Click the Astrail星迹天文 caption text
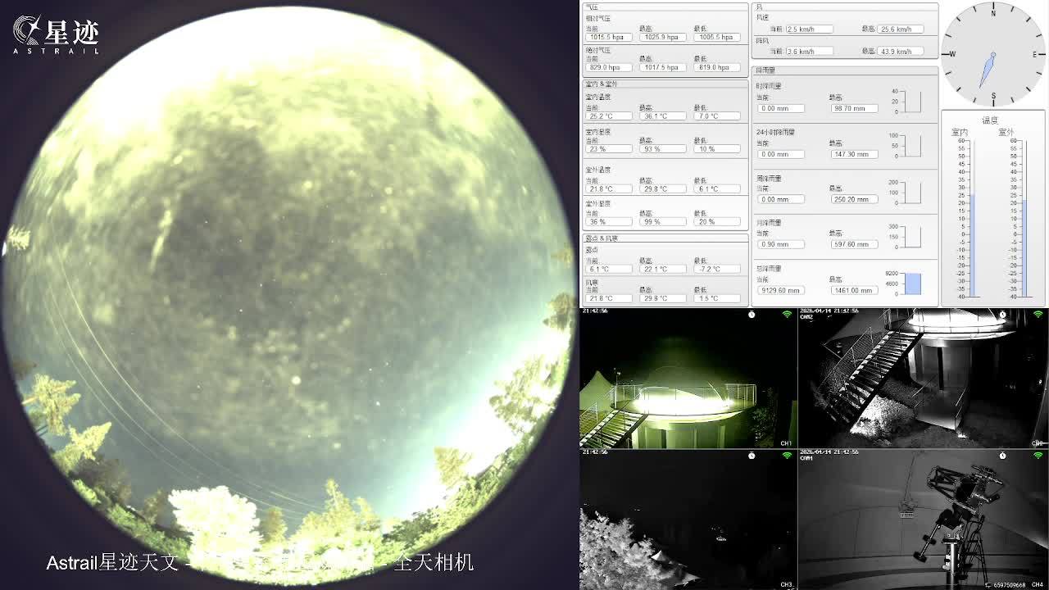This screenshot has height=590, width=1049. click(112, 563)
